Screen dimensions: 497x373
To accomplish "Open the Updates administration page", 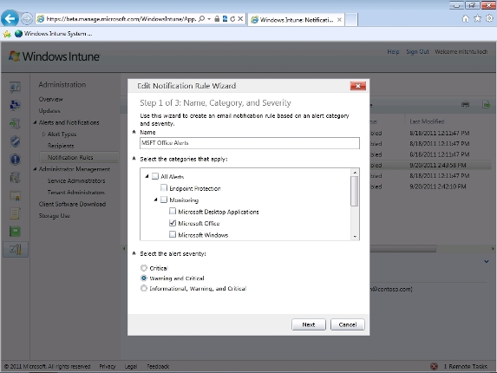I will pyautogui.click(x=49, y=111).
